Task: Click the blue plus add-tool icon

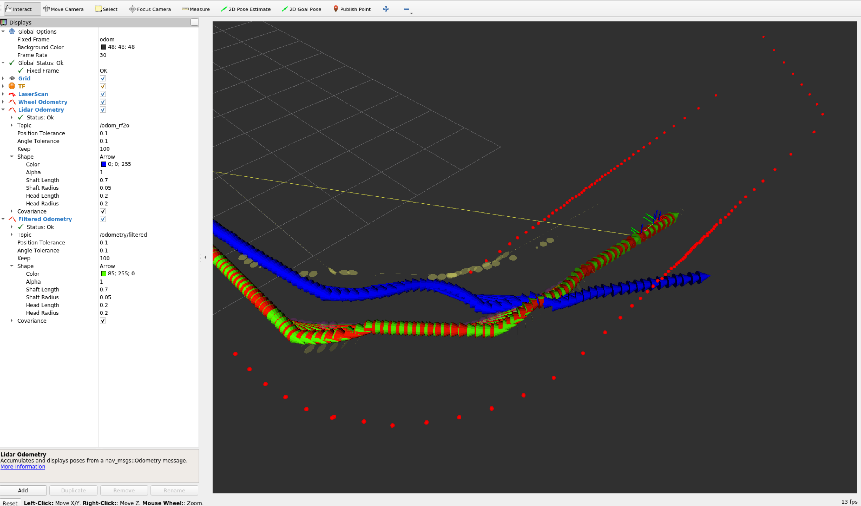Action: click(386, 9)
